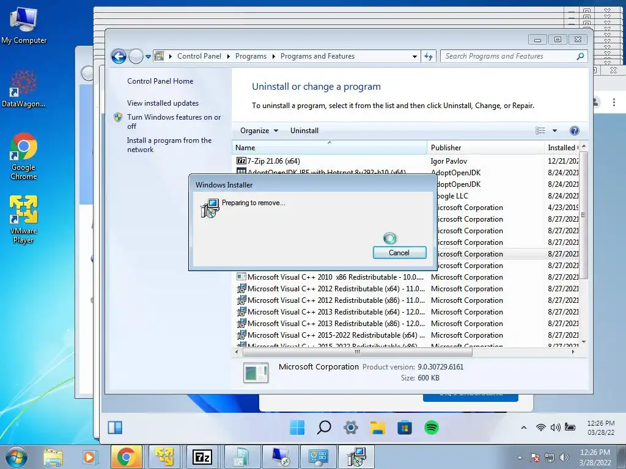The width and height of the screenshot is (626, 469).
Task: Open Turn Windows features on or off
Action: tap(174, 122)
